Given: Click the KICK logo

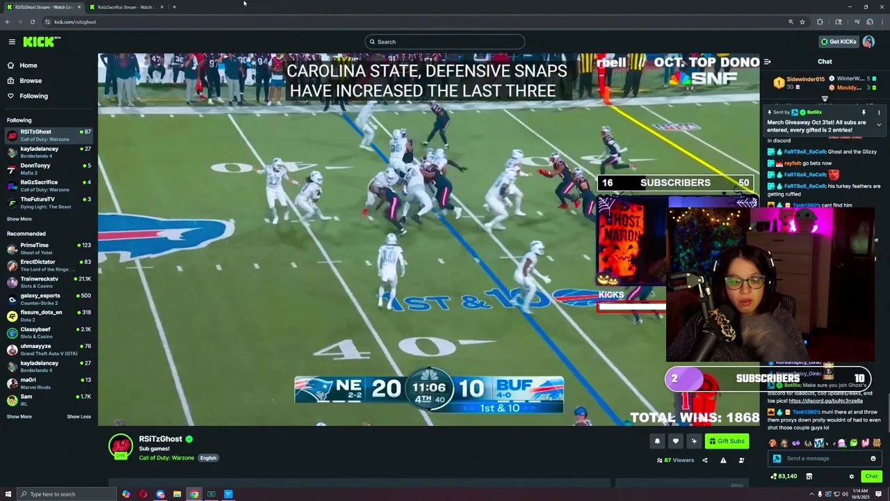Looking at the screenshot, I should pos(41,42).
